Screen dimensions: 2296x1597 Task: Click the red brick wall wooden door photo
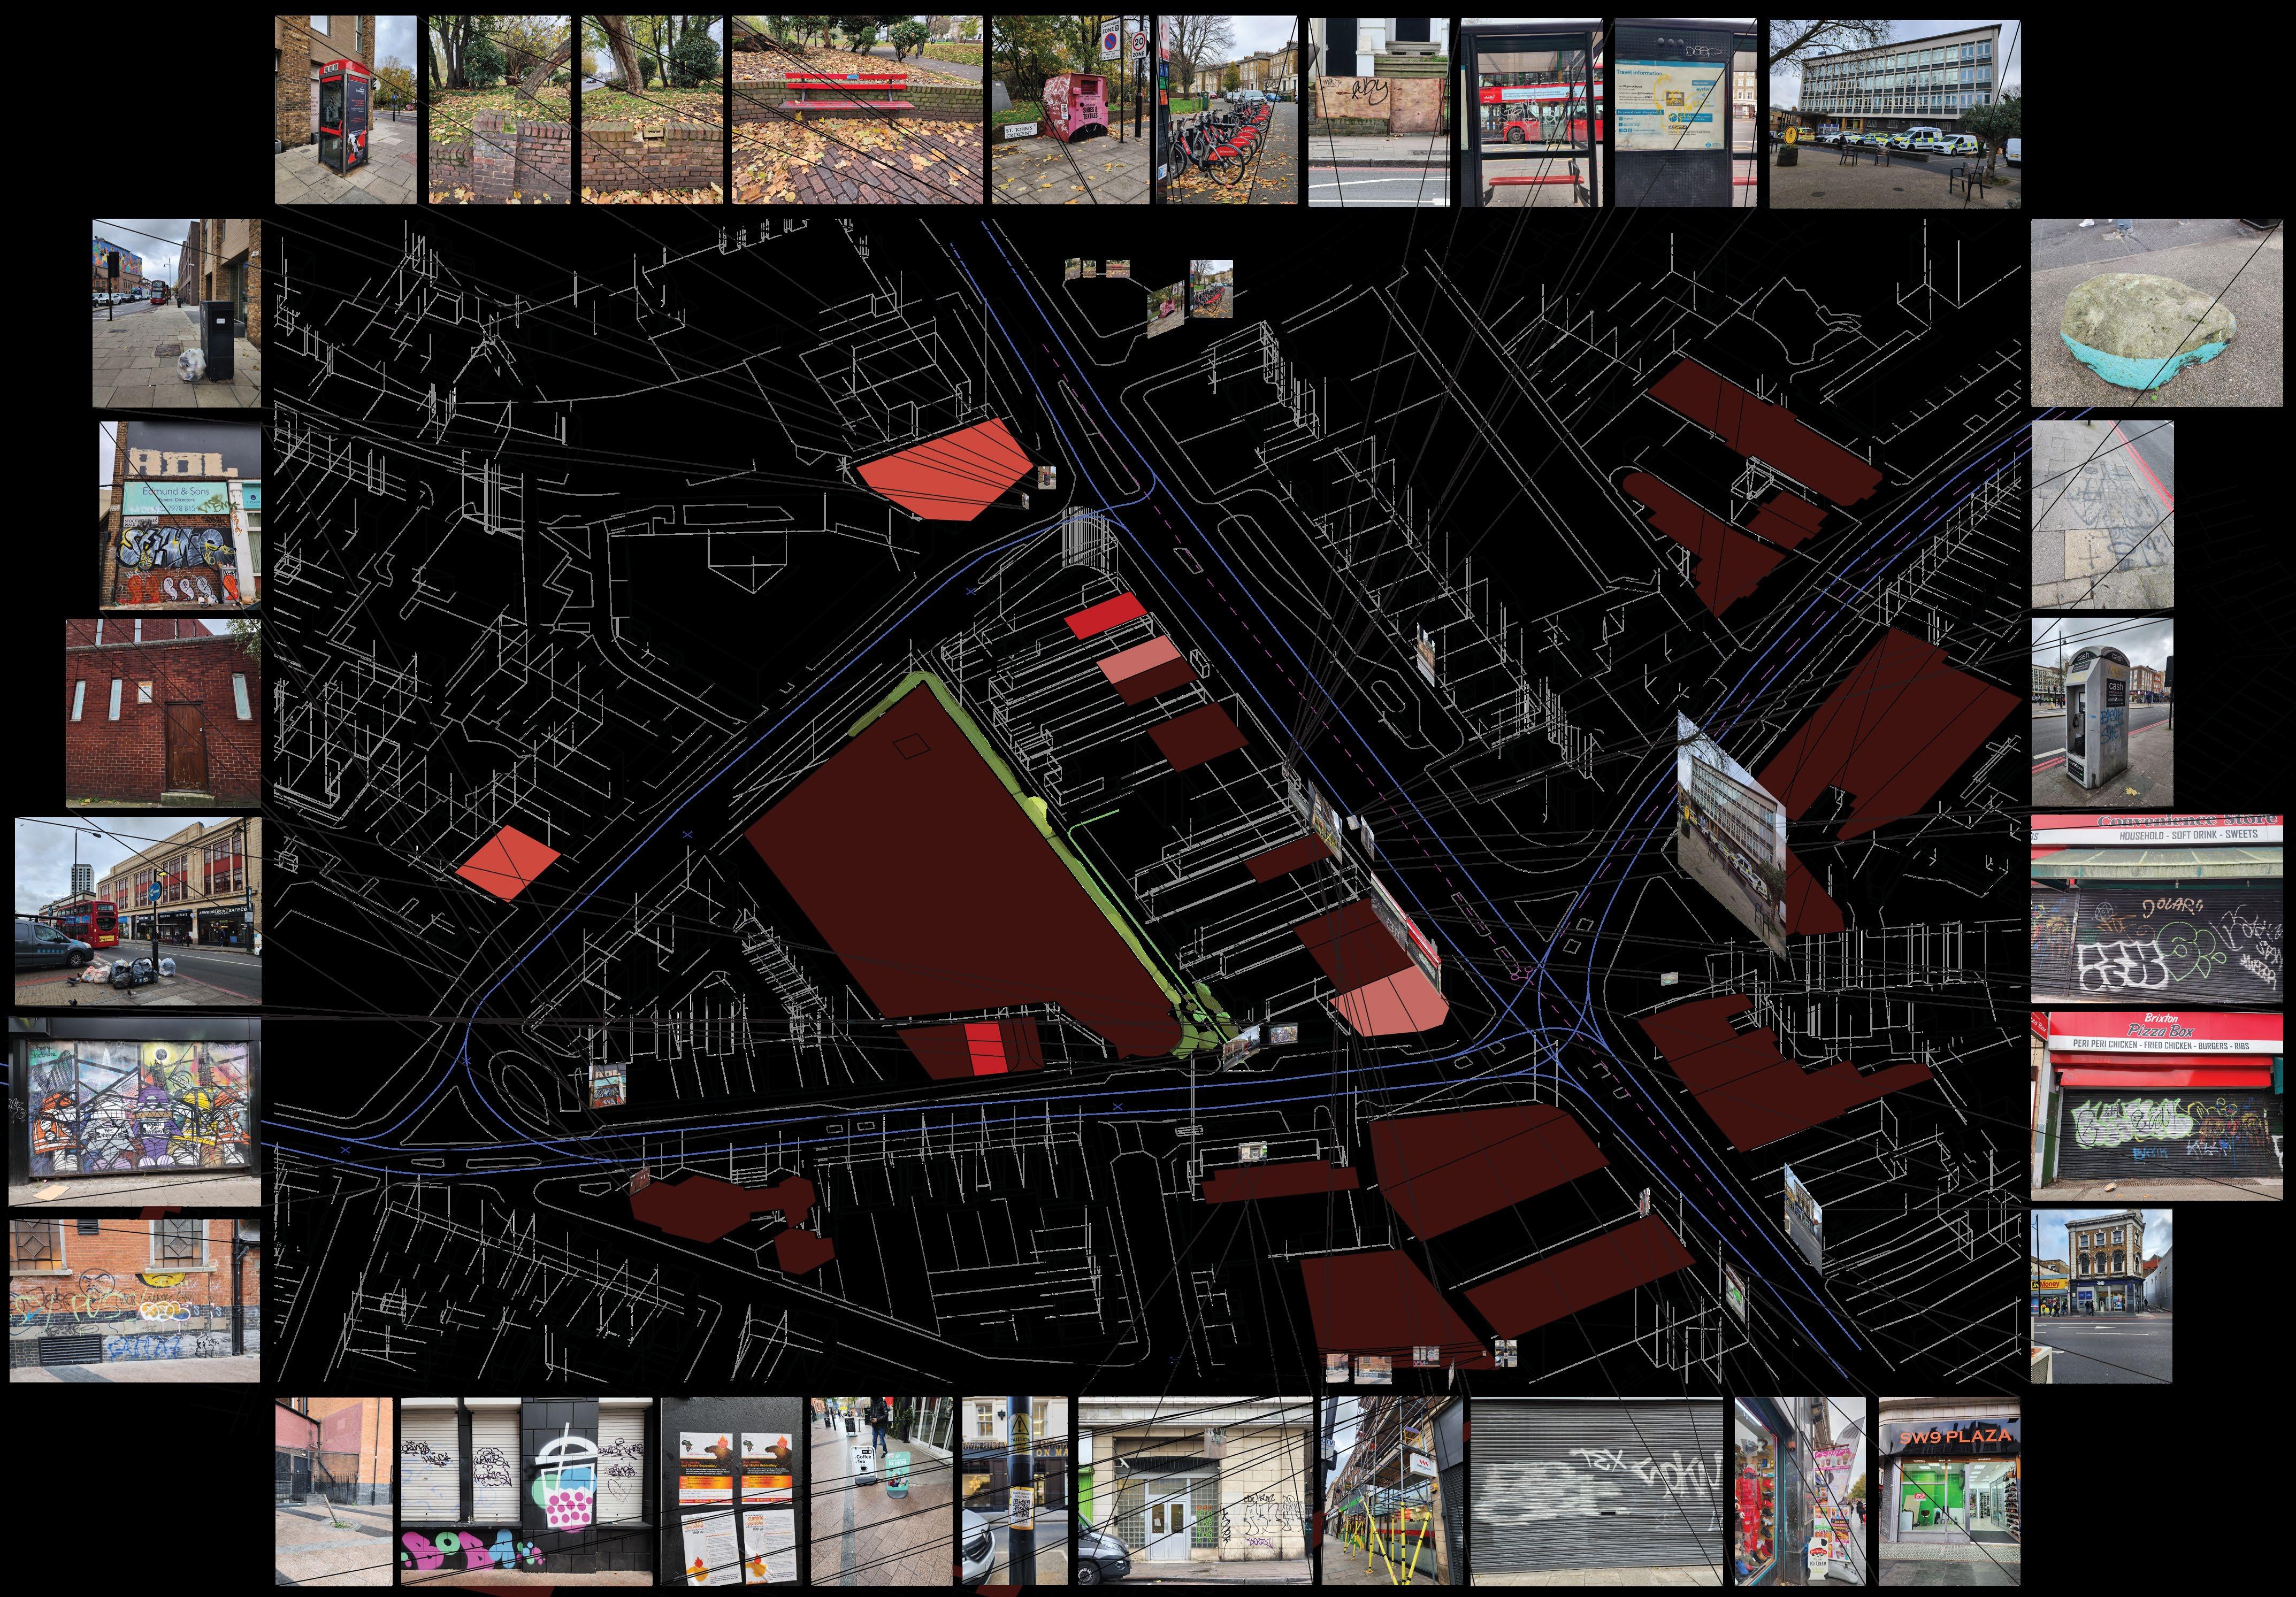163,712
